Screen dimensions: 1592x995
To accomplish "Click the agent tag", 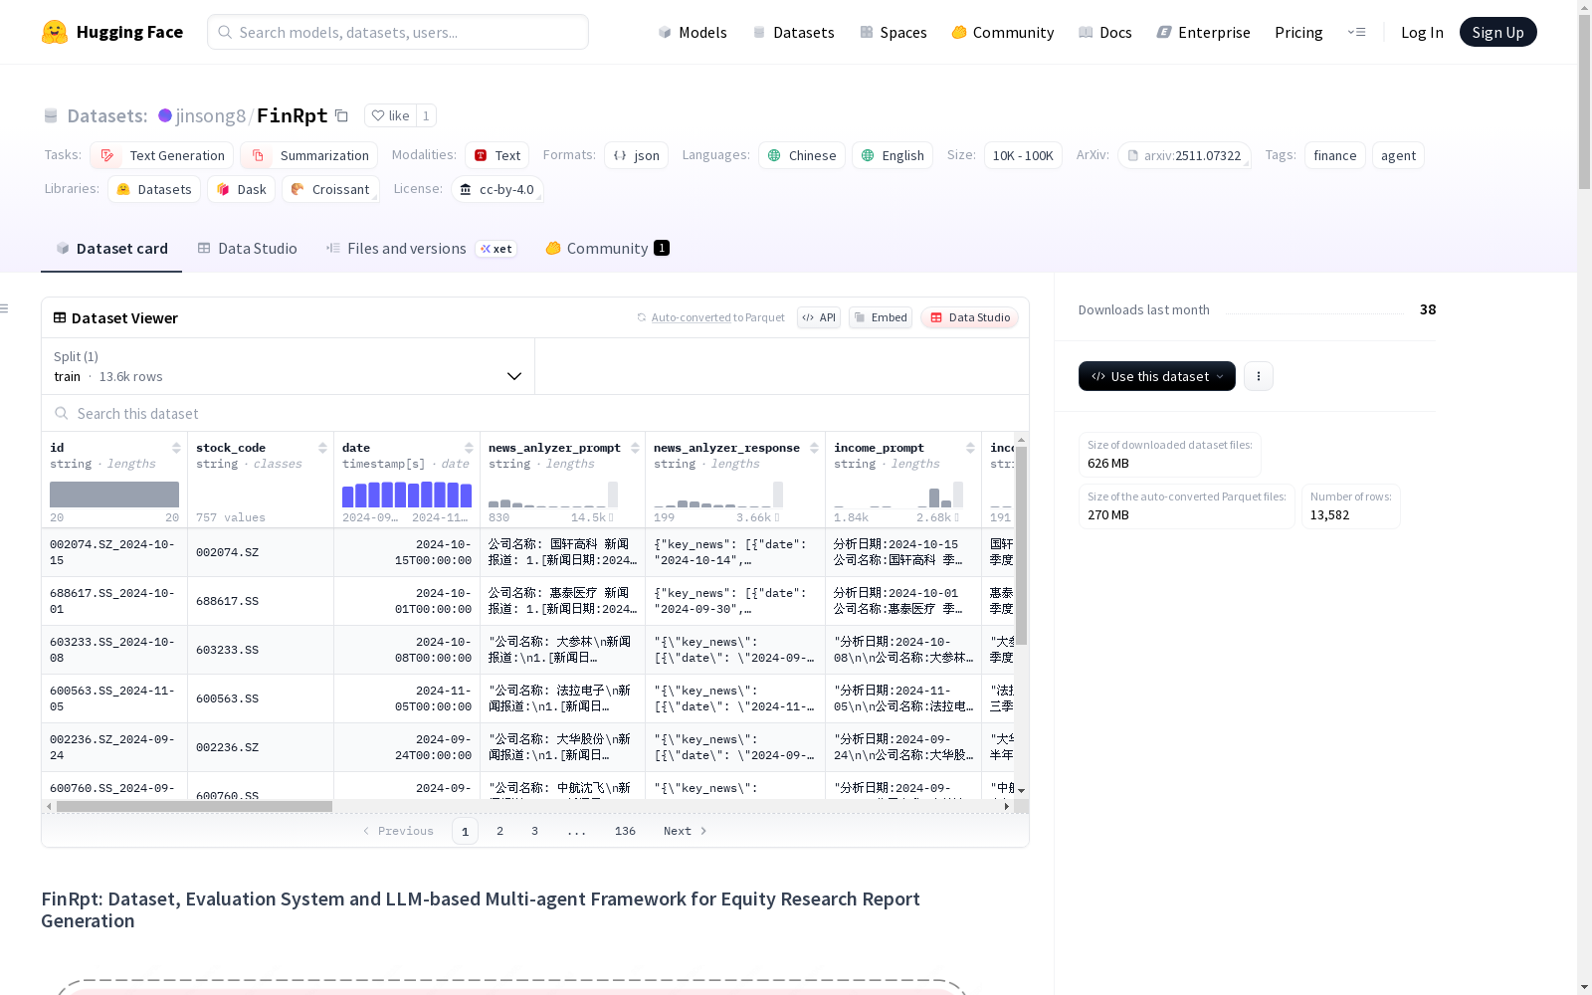I will coord(1398,155).
